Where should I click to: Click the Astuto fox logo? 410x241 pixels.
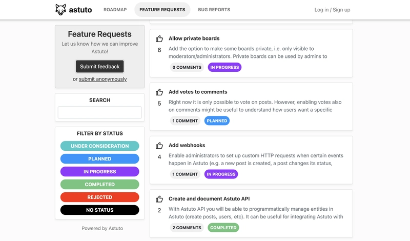pyautogui.click(x=60, y=10)
